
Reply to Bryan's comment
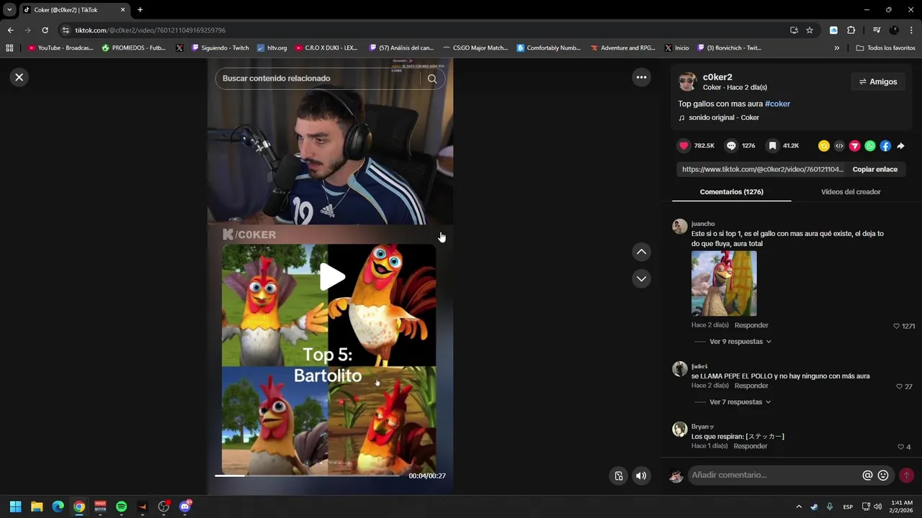coord(750,446)
